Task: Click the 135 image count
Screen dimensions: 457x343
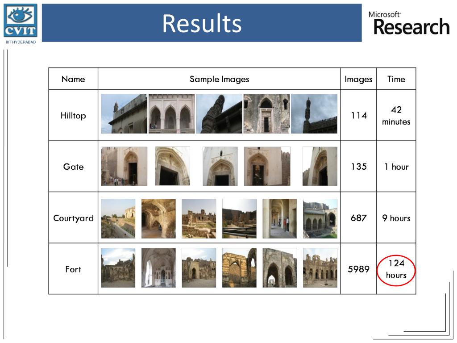Action: point(359,167)
